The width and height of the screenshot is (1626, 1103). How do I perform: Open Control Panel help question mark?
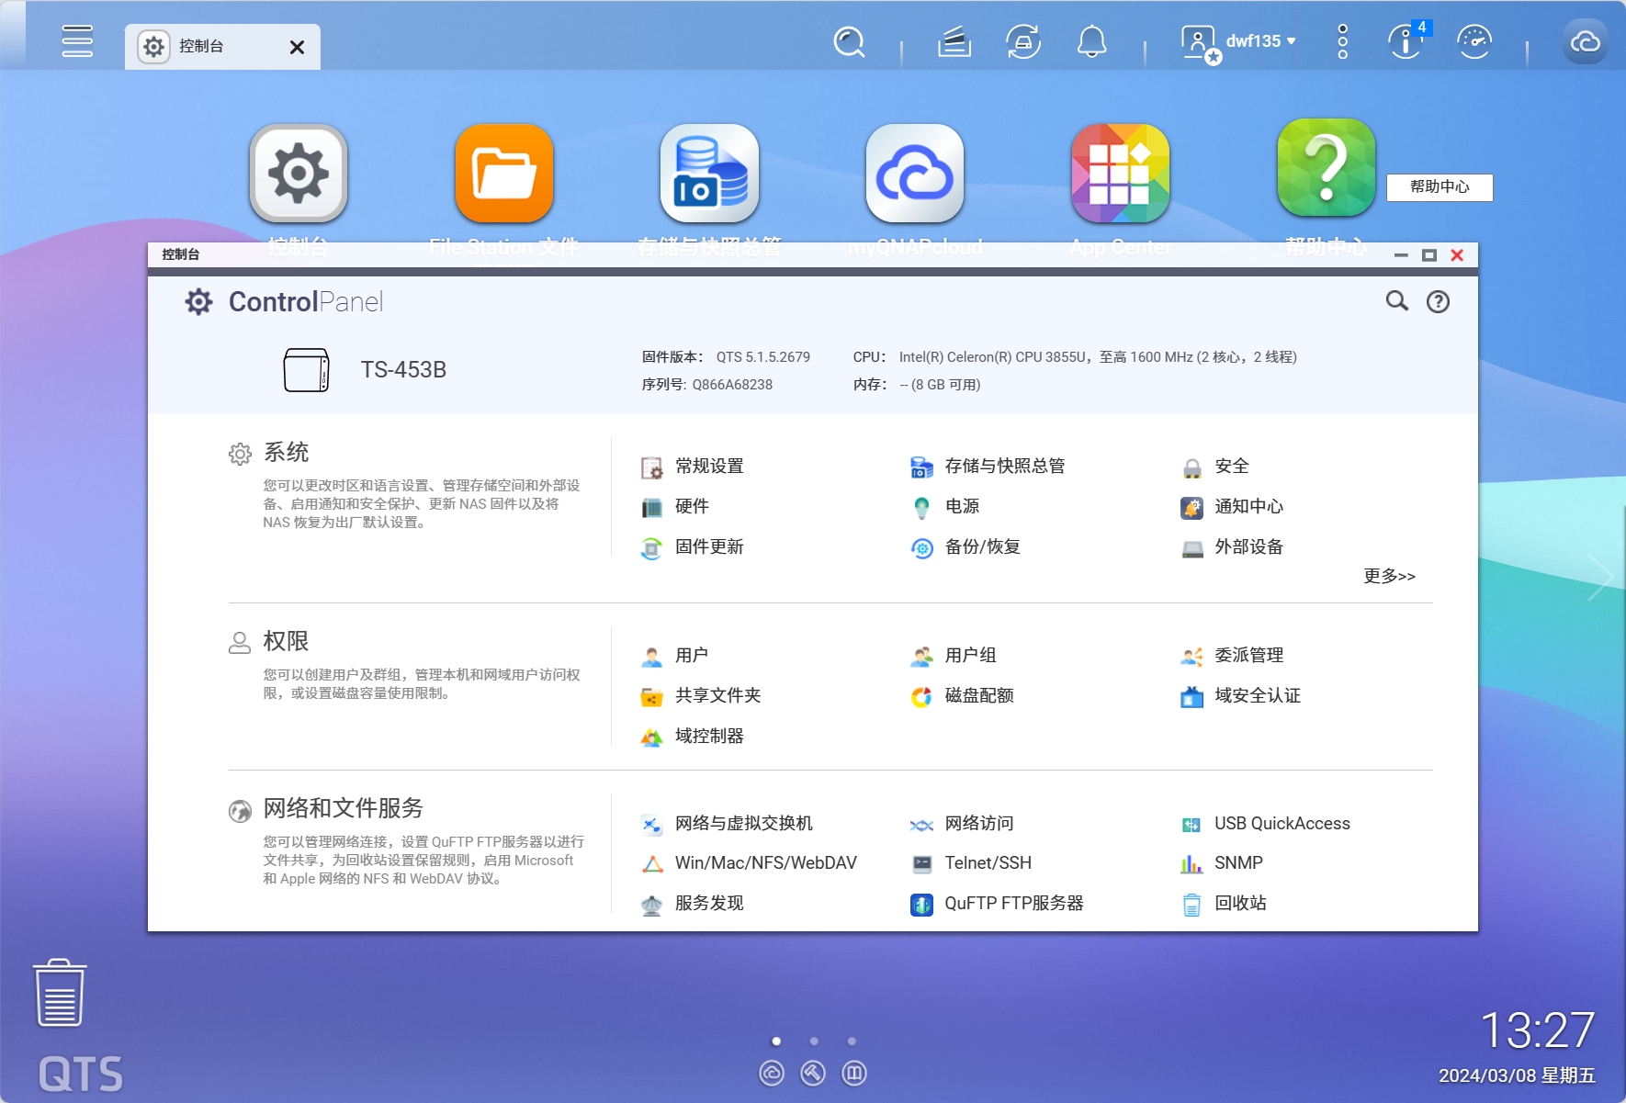[1438, 301]
